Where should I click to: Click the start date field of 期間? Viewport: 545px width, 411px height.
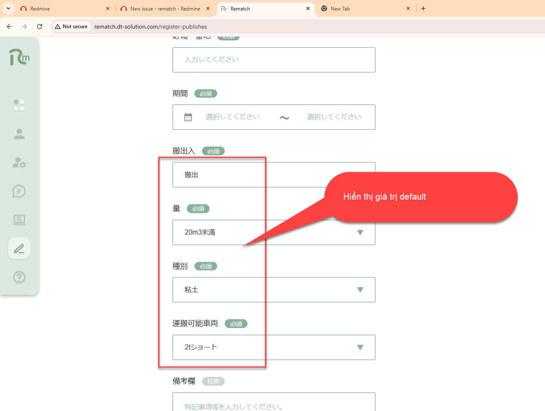click(x=232, y=117)
